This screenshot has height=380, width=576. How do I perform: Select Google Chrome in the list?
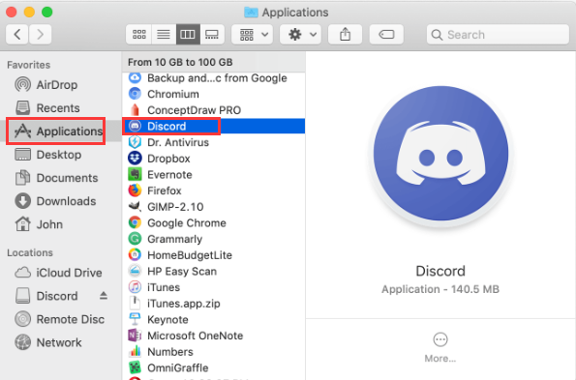(x=213, y=223)
